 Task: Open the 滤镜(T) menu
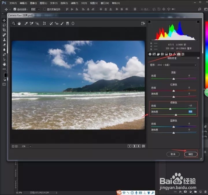coord(75,3)
